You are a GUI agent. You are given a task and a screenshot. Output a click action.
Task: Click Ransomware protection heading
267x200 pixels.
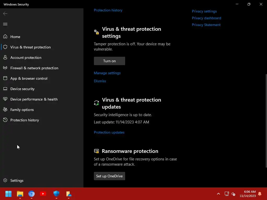130,151
